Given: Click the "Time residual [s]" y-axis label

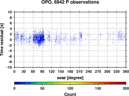Looking at the screenshot, I should click(2, 40).
